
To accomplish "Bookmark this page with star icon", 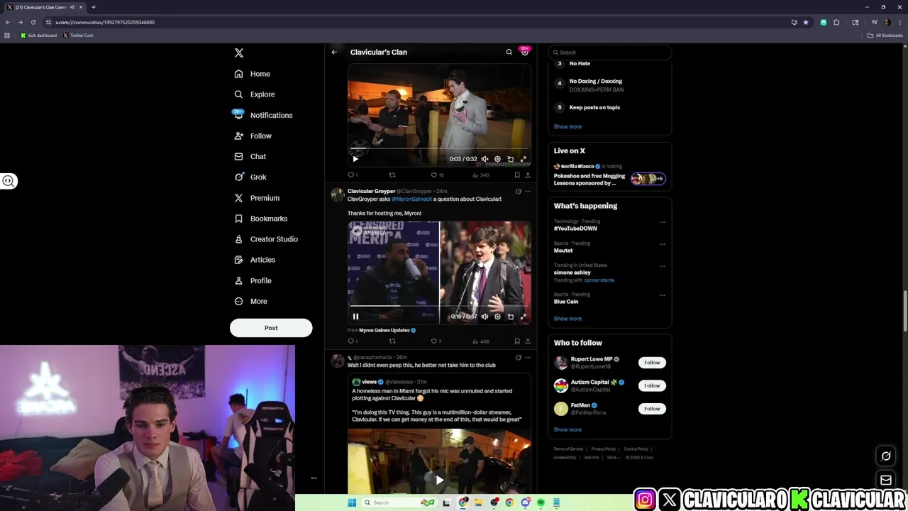I will (806, 22).
